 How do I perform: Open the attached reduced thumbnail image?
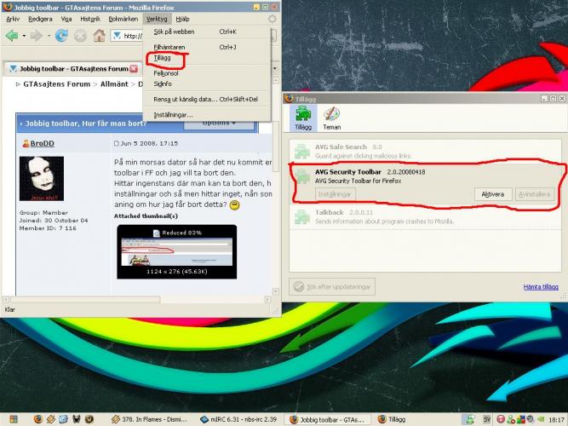coord(177,251)
